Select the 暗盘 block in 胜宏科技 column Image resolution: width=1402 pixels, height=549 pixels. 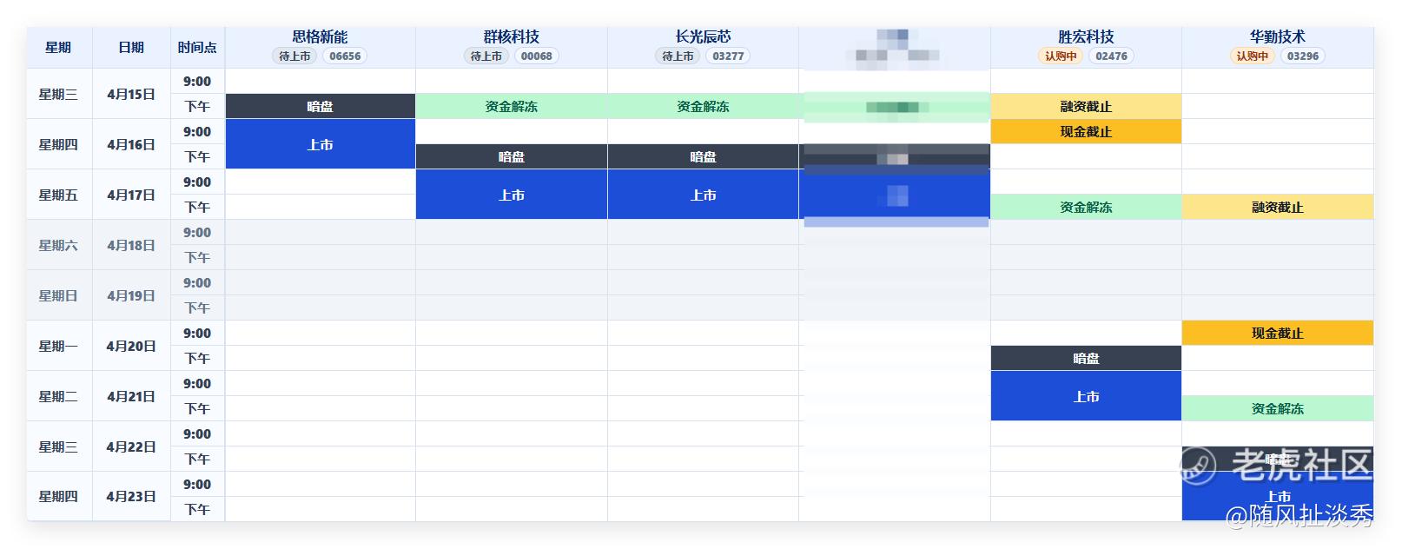coord(1086,358)
